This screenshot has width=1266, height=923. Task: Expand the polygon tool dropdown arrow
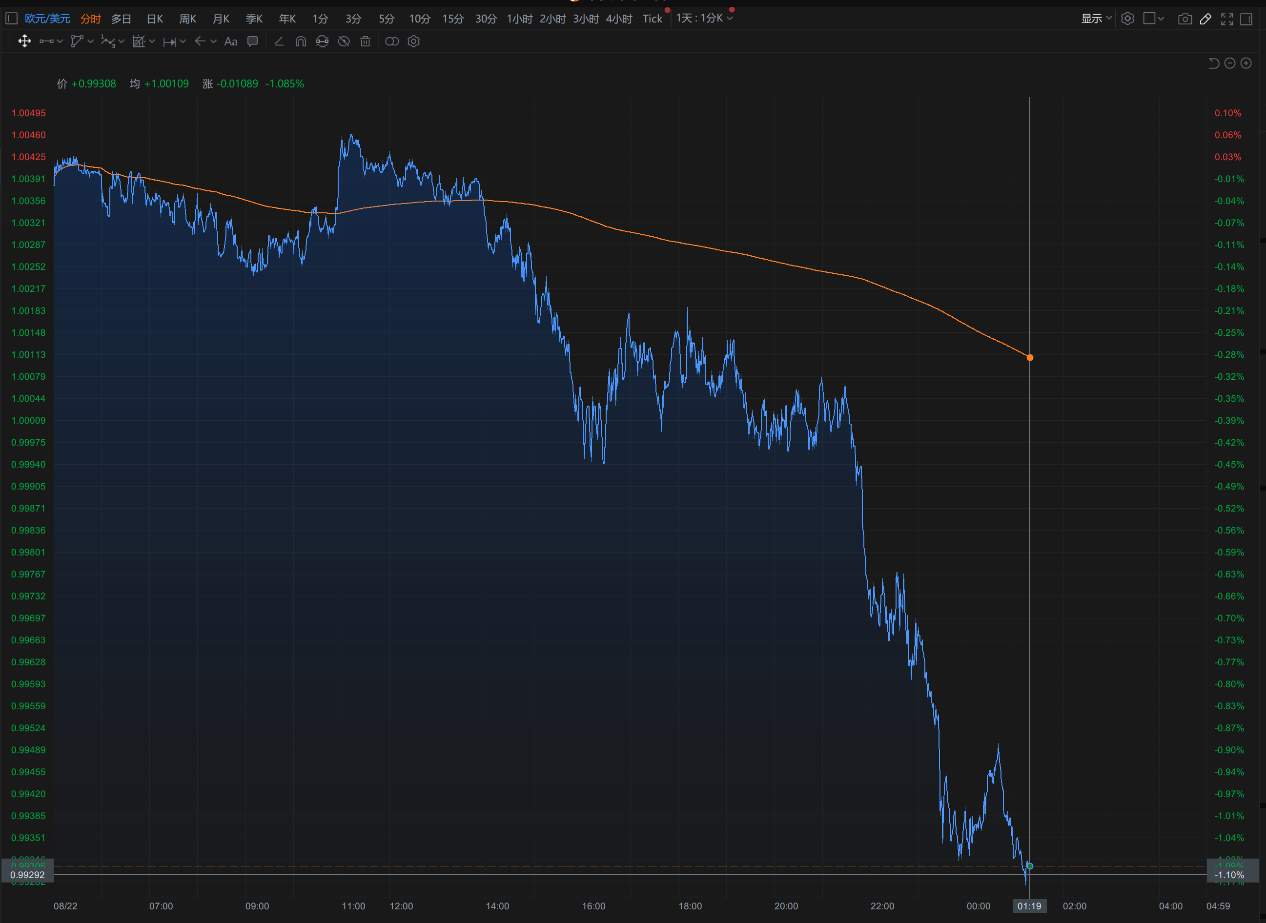click(90, 41)
